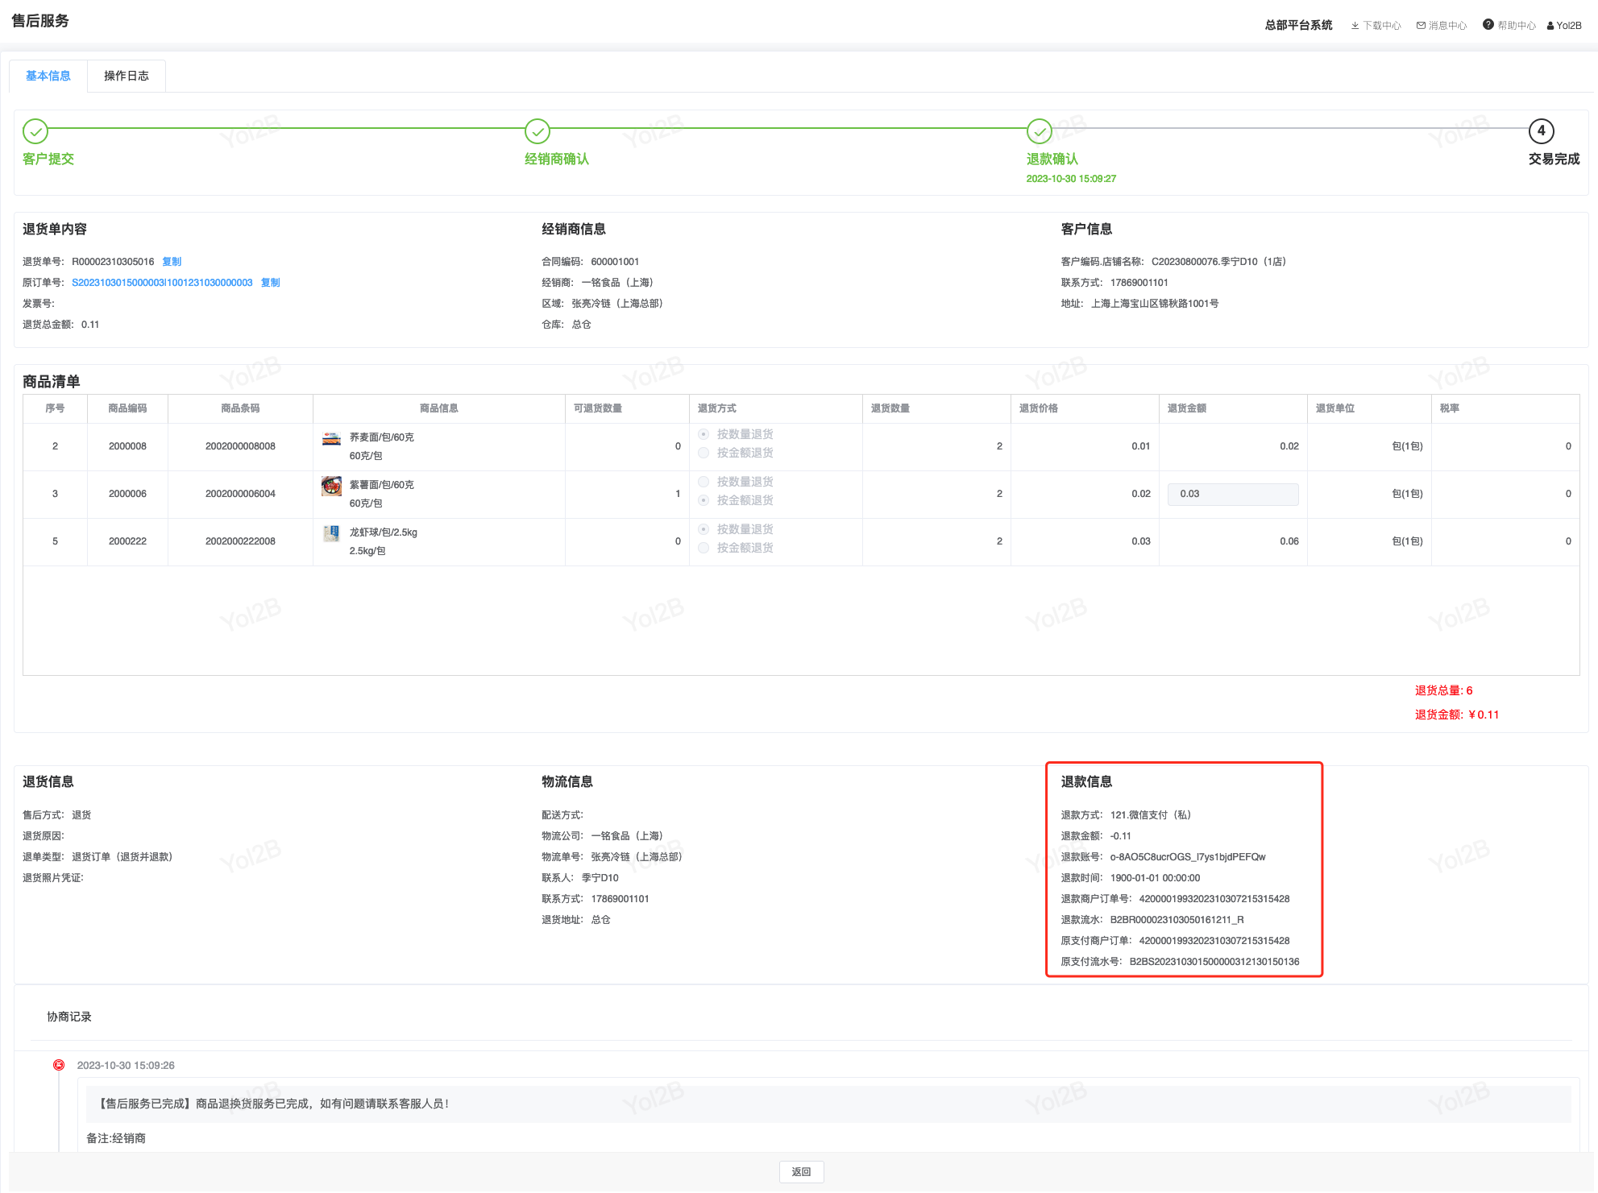Open the message center envelope icon
Image resolution: width=1598 pixels, height=1193 pixels.
(1421, 26)
